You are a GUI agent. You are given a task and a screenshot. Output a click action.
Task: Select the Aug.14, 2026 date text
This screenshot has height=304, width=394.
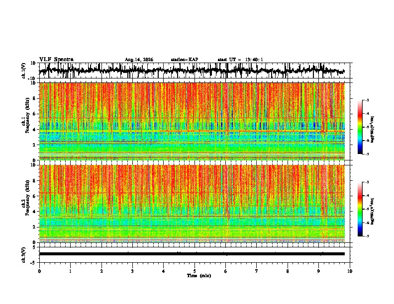139,60
